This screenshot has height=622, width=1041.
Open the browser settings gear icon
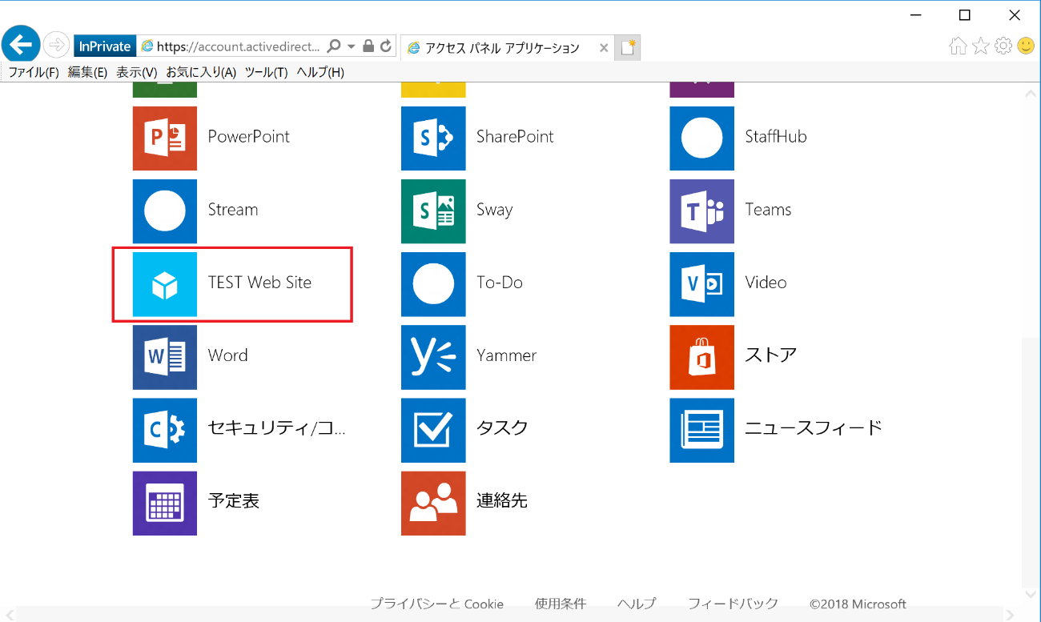1003,46
